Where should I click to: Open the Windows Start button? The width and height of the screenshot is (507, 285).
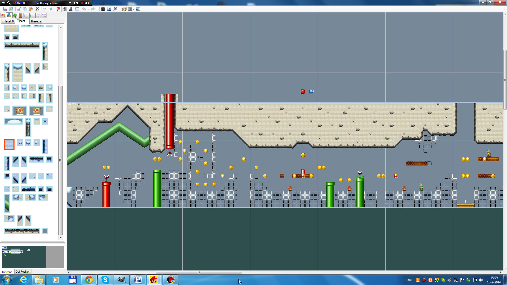pyautogui.click(x=7, y=280)
